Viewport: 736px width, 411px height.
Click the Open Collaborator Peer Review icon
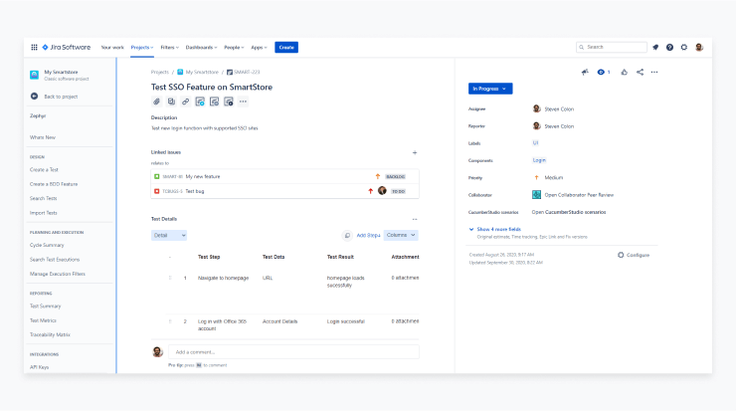click(x=536, y=194)
